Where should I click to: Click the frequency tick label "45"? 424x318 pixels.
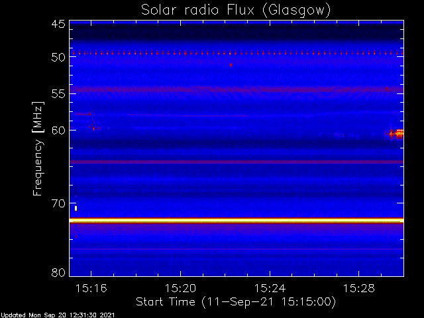click(x=58, y=25)
